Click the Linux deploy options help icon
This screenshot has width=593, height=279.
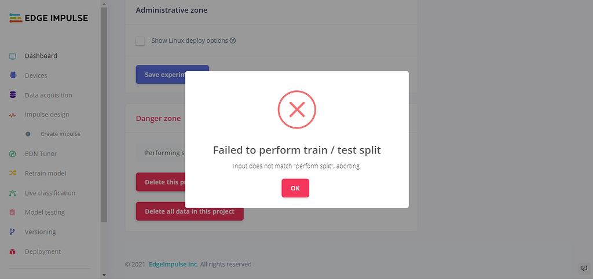coord(233,41)
